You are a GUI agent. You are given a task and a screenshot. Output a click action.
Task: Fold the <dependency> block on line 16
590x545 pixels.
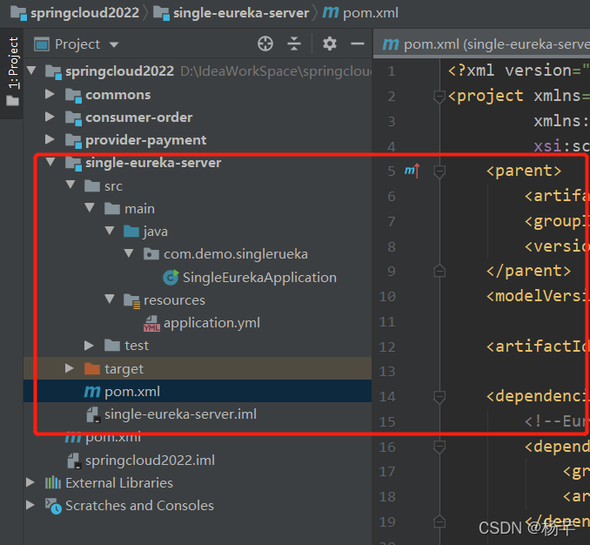click(x=439, y=447)
